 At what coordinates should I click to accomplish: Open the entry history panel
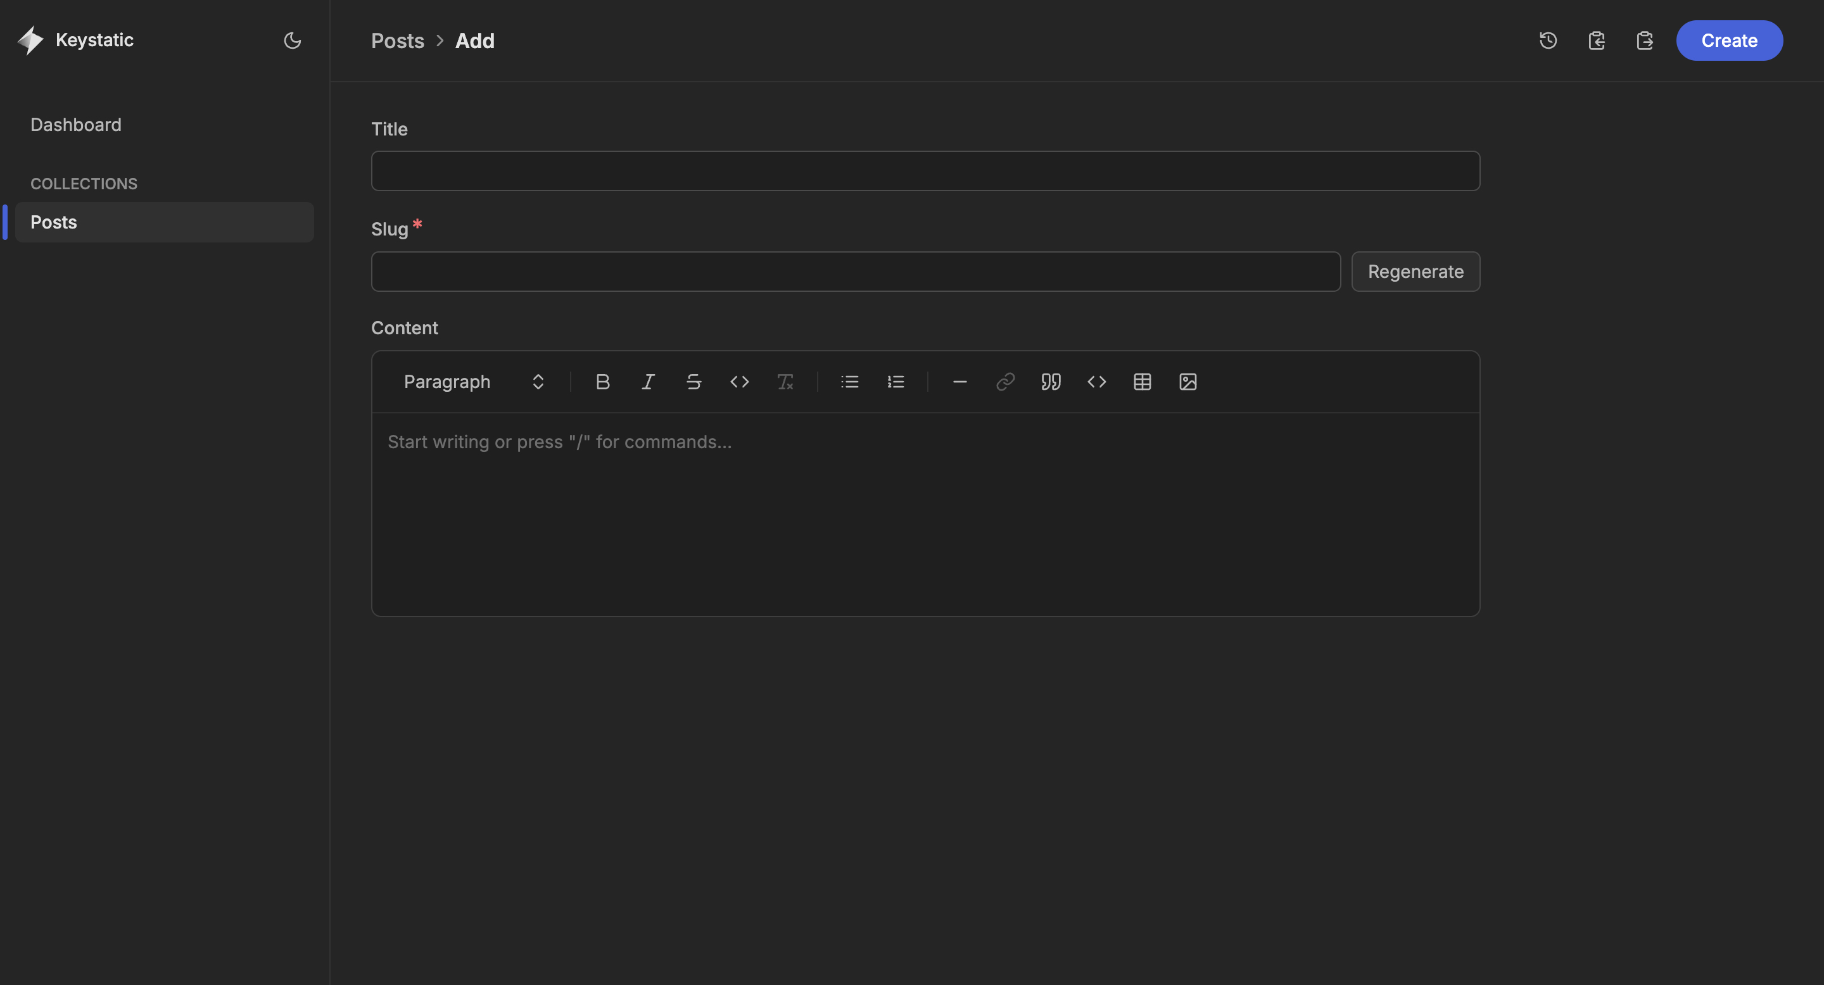(1548, 41)
